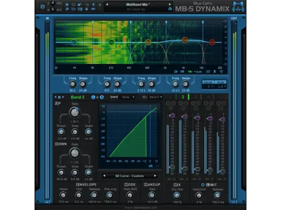Click the Peak-RMS mode knob
The width and height of the screenshot is (281, 210).
coord(130,195)
